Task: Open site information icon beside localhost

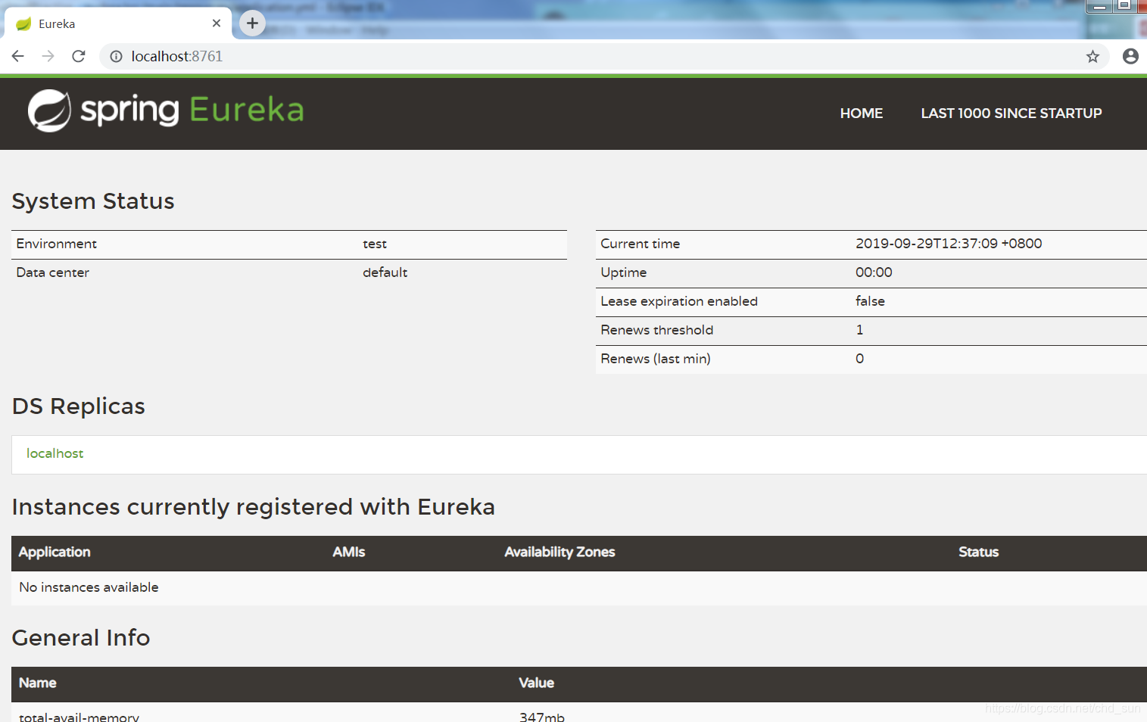Action: click(x=116, y=56)
